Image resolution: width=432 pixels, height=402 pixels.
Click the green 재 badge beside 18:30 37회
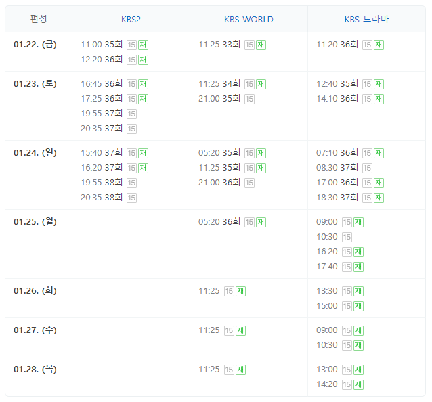click(379, 198)
